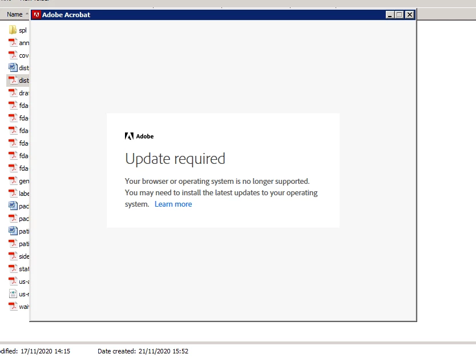Minimize the Adobe Acrobat window
This screenshot has width=476, height=358.
(x=390, y=15)
